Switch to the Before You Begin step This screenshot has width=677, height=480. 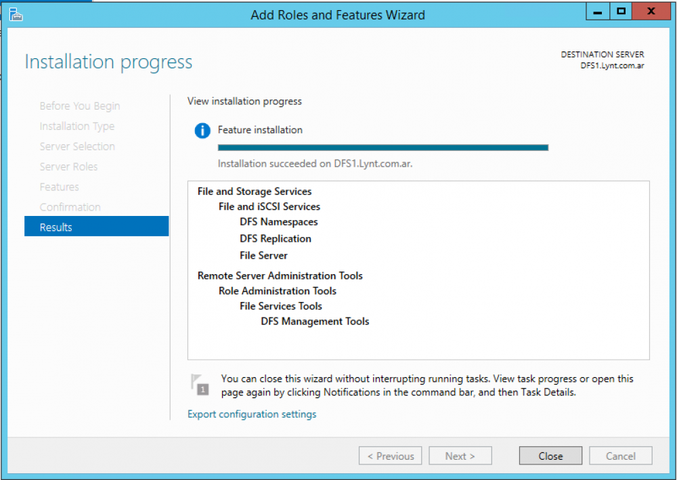tap(79, 106)
